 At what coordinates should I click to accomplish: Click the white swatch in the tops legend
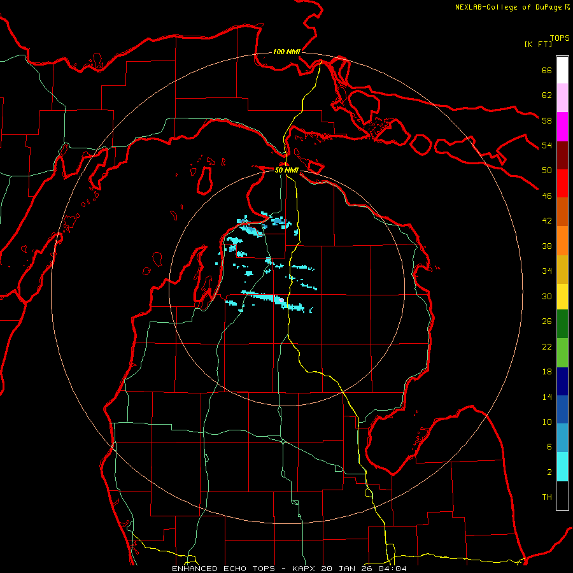coord(562,70)
